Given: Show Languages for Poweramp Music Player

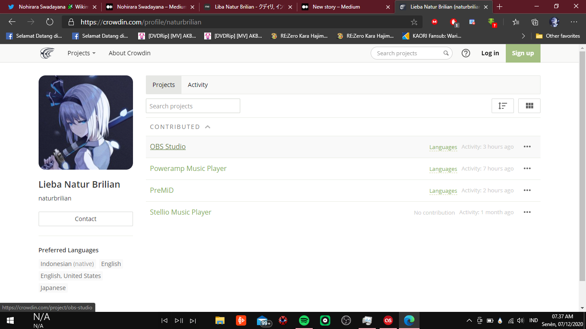Looking at the screenshot, I should click(x=443, y=169).
